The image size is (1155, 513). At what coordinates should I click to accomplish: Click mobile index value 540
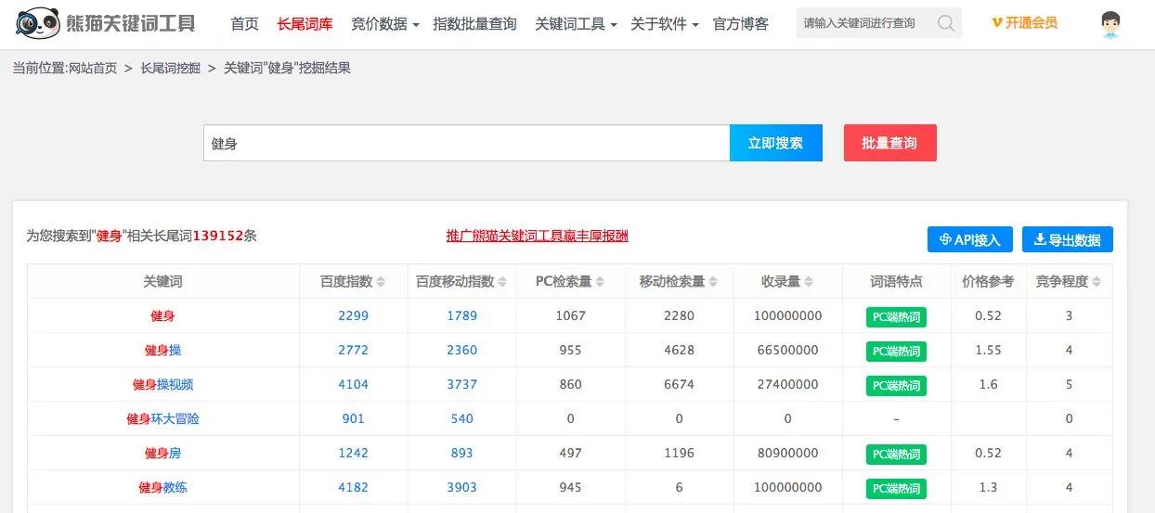[461, 418]
